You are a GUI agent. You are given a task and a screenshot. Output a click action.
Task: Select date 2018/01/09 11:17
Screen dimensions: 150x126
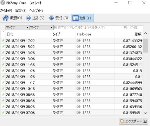click(x=20, y=83)
